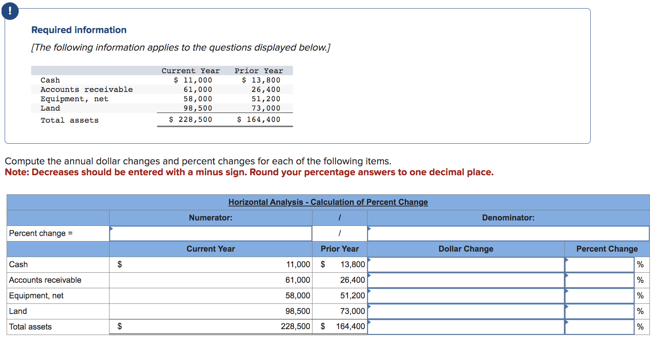Click the Total assets label in answer table
The height and width of the screenshot is (349, 660).
(30, 327)
